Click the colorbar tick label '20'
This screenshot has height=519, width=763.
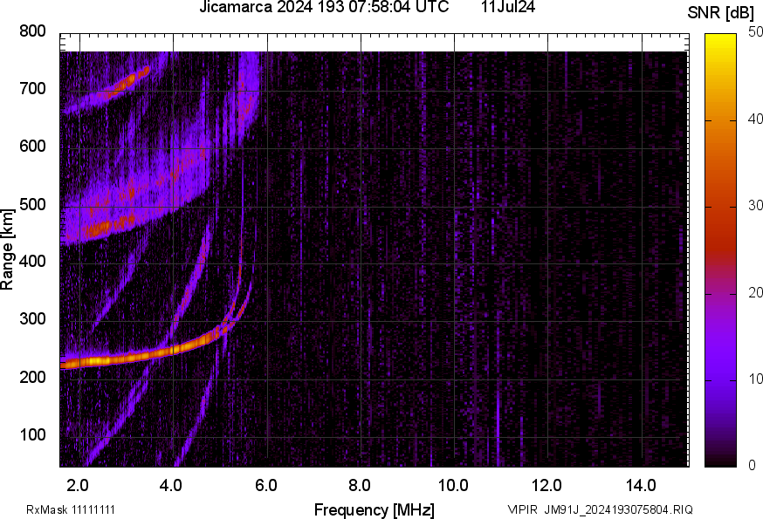pos(755,293)
